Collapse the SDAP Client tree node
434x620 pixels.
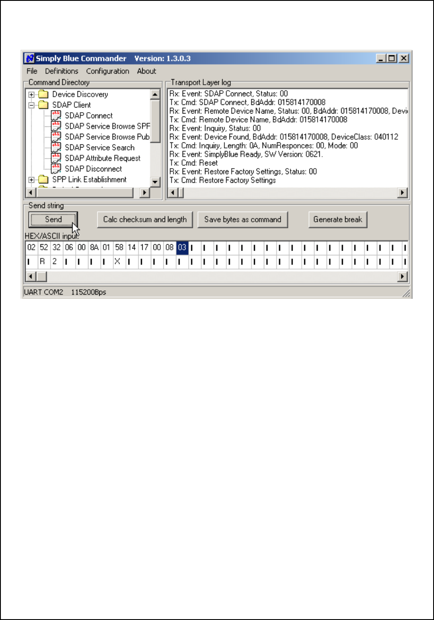(31, 105)
